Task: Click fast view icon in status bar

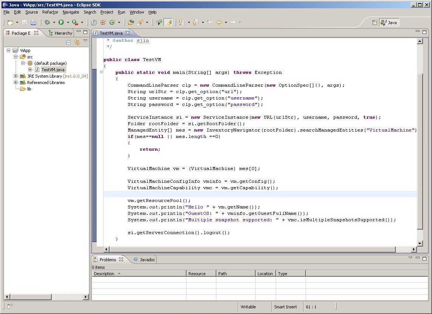Action: (x=10, y=306)
